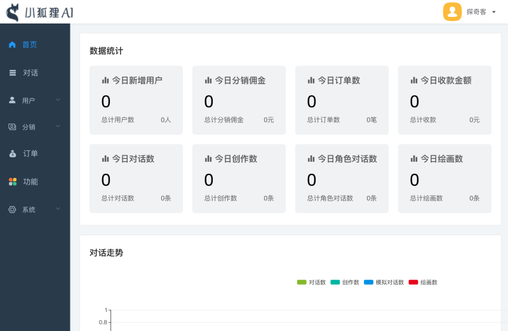This screenshot has height=331, width=508.
Task: Click the 今日绘画数 card title
Action: [x=441, y=159]
